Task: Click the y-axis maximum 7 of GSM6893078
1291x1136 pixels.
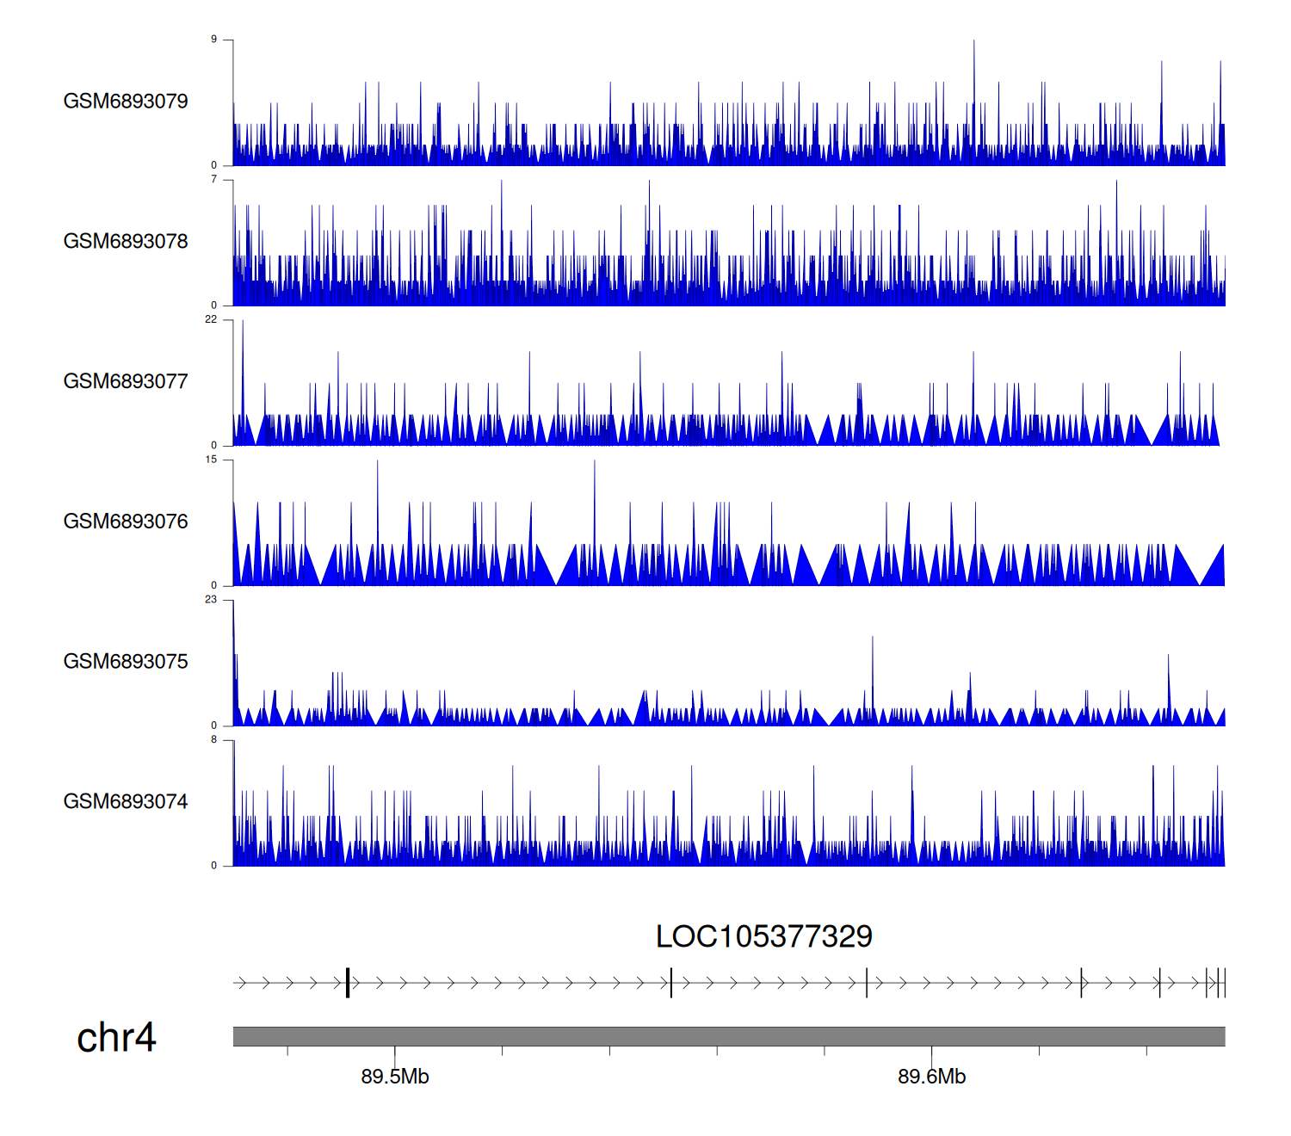Action: pyautogui.click(x=213, y=180)
